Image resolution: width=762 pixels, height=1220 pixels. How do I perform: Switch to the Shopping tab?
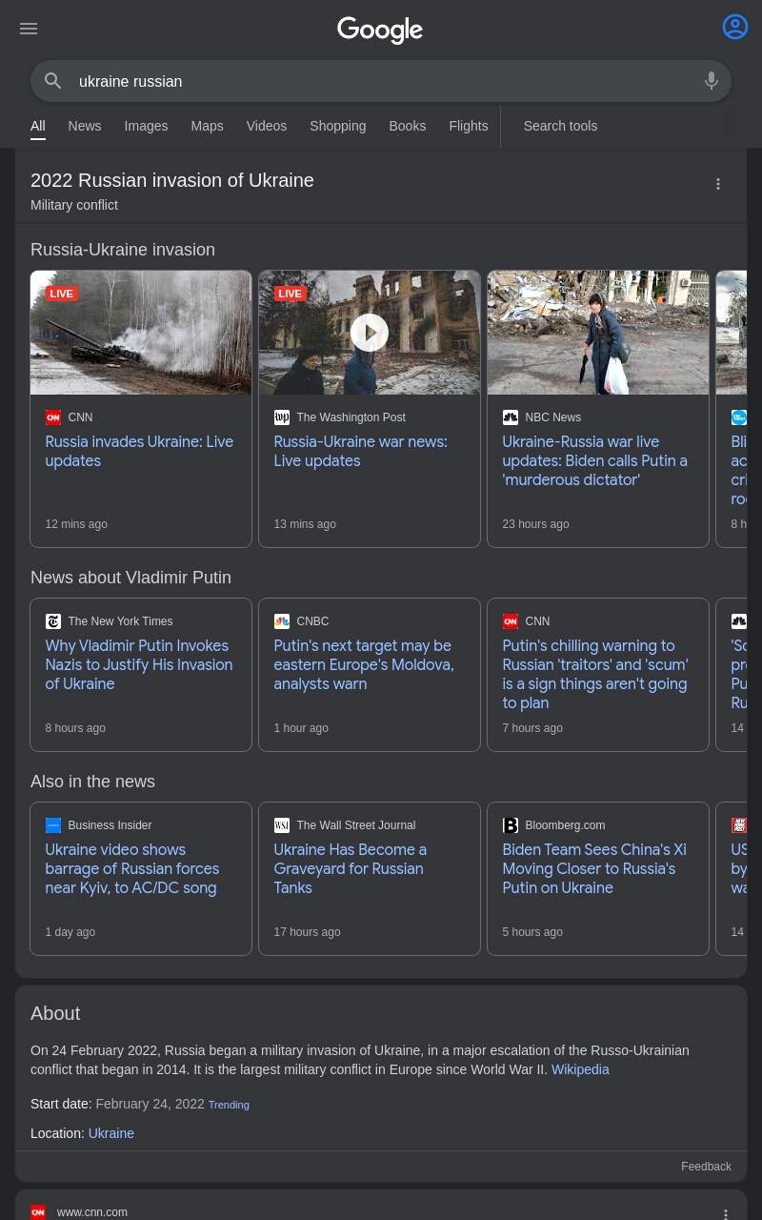click(x=338, y=126)
